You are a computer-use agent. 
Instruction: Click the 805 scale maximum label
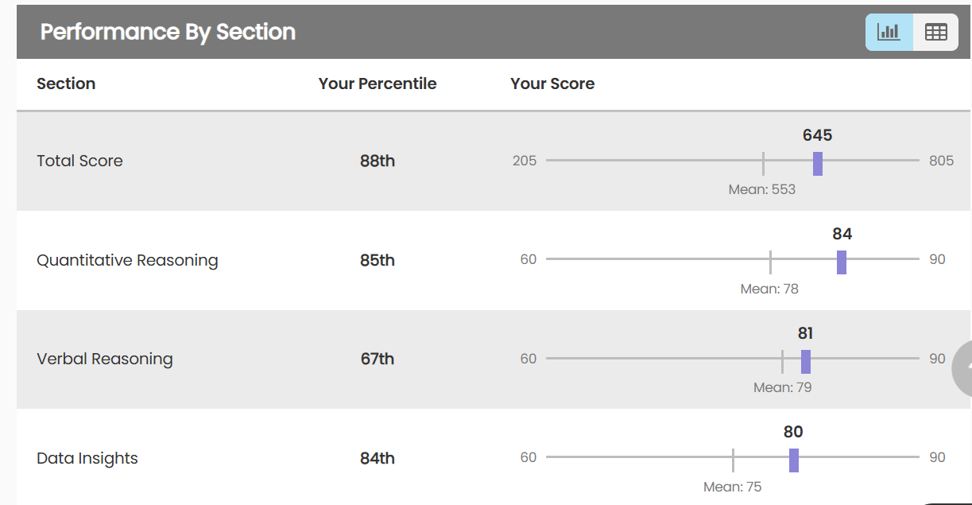[941, 161]
